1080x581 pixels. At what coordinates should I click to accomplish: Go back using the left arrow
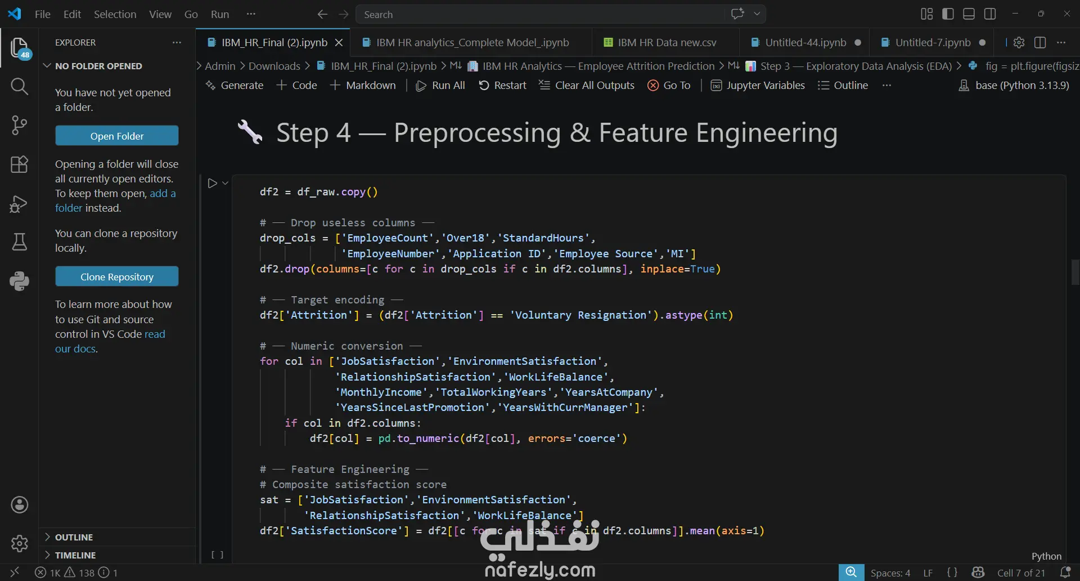(x=322, y=14)
